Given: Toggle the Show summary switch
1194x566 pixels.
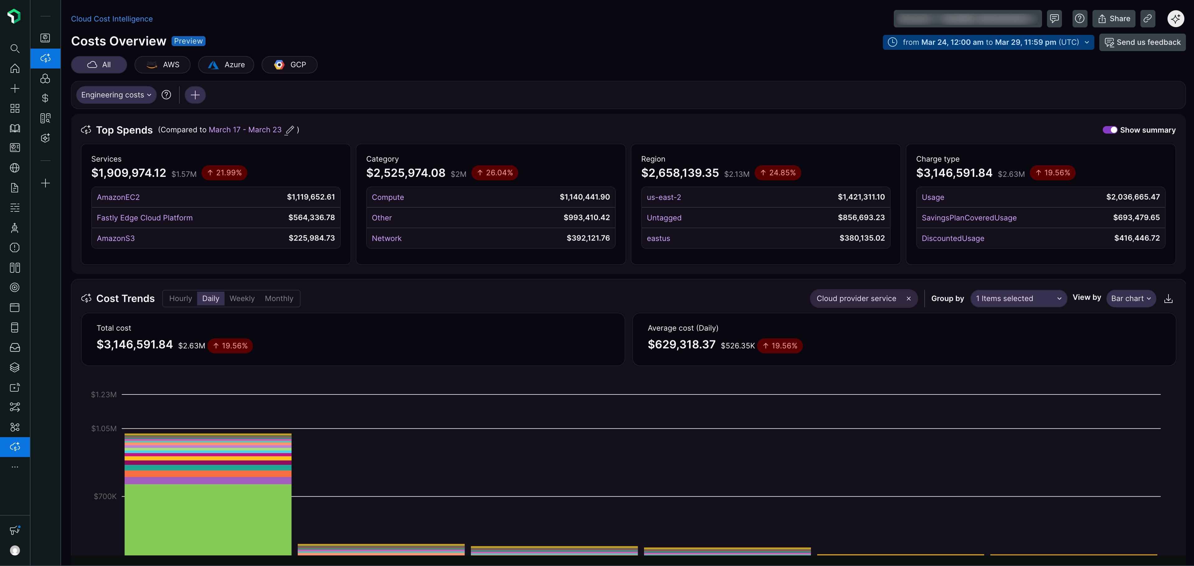Looking at the screenshot, I should pos(1110,130).
